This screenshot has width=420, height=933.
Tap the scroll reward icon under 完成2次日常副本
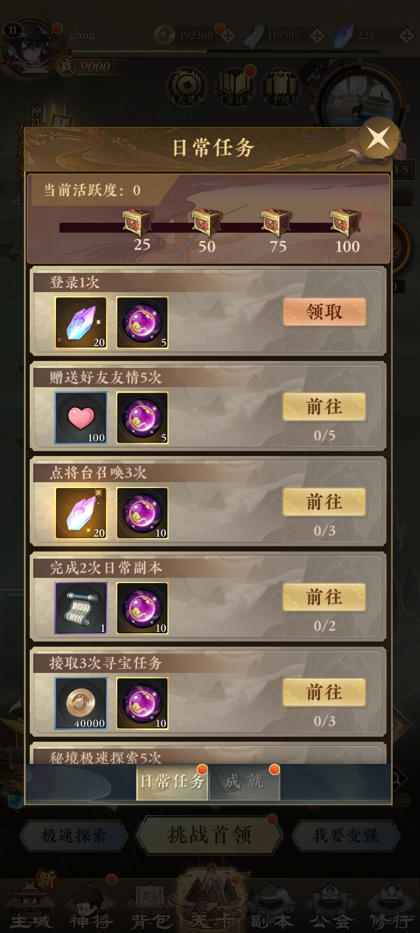tap(81, 608)
